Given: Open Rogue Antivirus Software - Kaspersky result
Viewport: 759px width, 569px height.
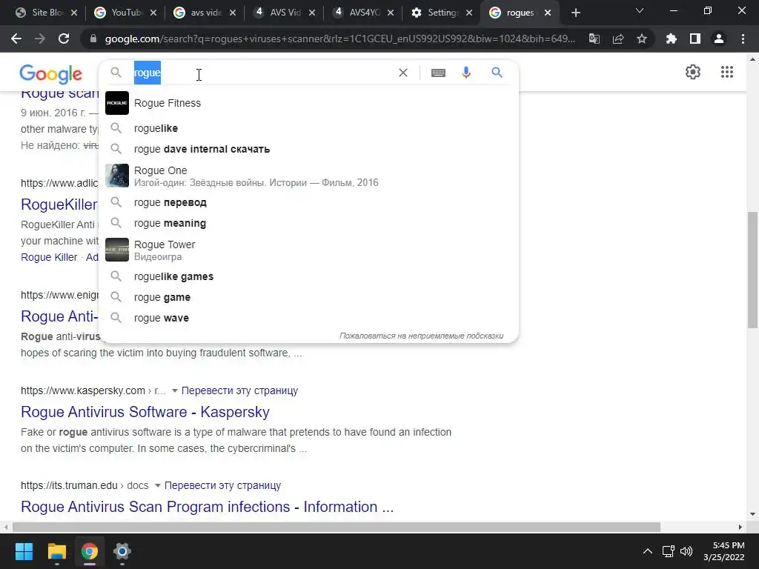Looking at the screenshot, I should tap(145, 412).
